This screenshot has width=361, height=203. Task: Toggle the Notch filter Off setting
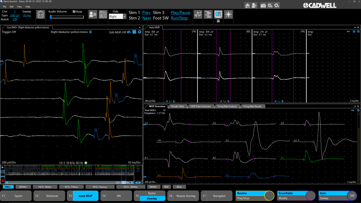(15, 19)
